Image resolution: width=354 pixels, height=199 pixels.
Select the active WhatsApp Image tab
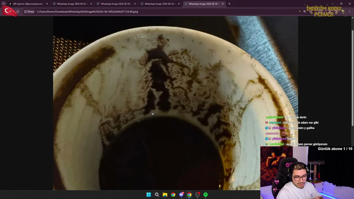(x=204, y=4)
